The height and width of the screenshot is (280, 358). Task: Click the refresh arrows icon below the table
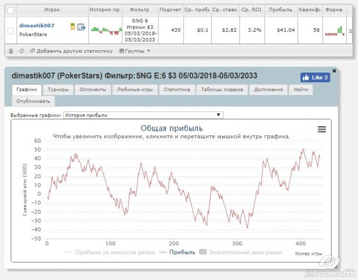pyautogui.click(x=21, y=51)
